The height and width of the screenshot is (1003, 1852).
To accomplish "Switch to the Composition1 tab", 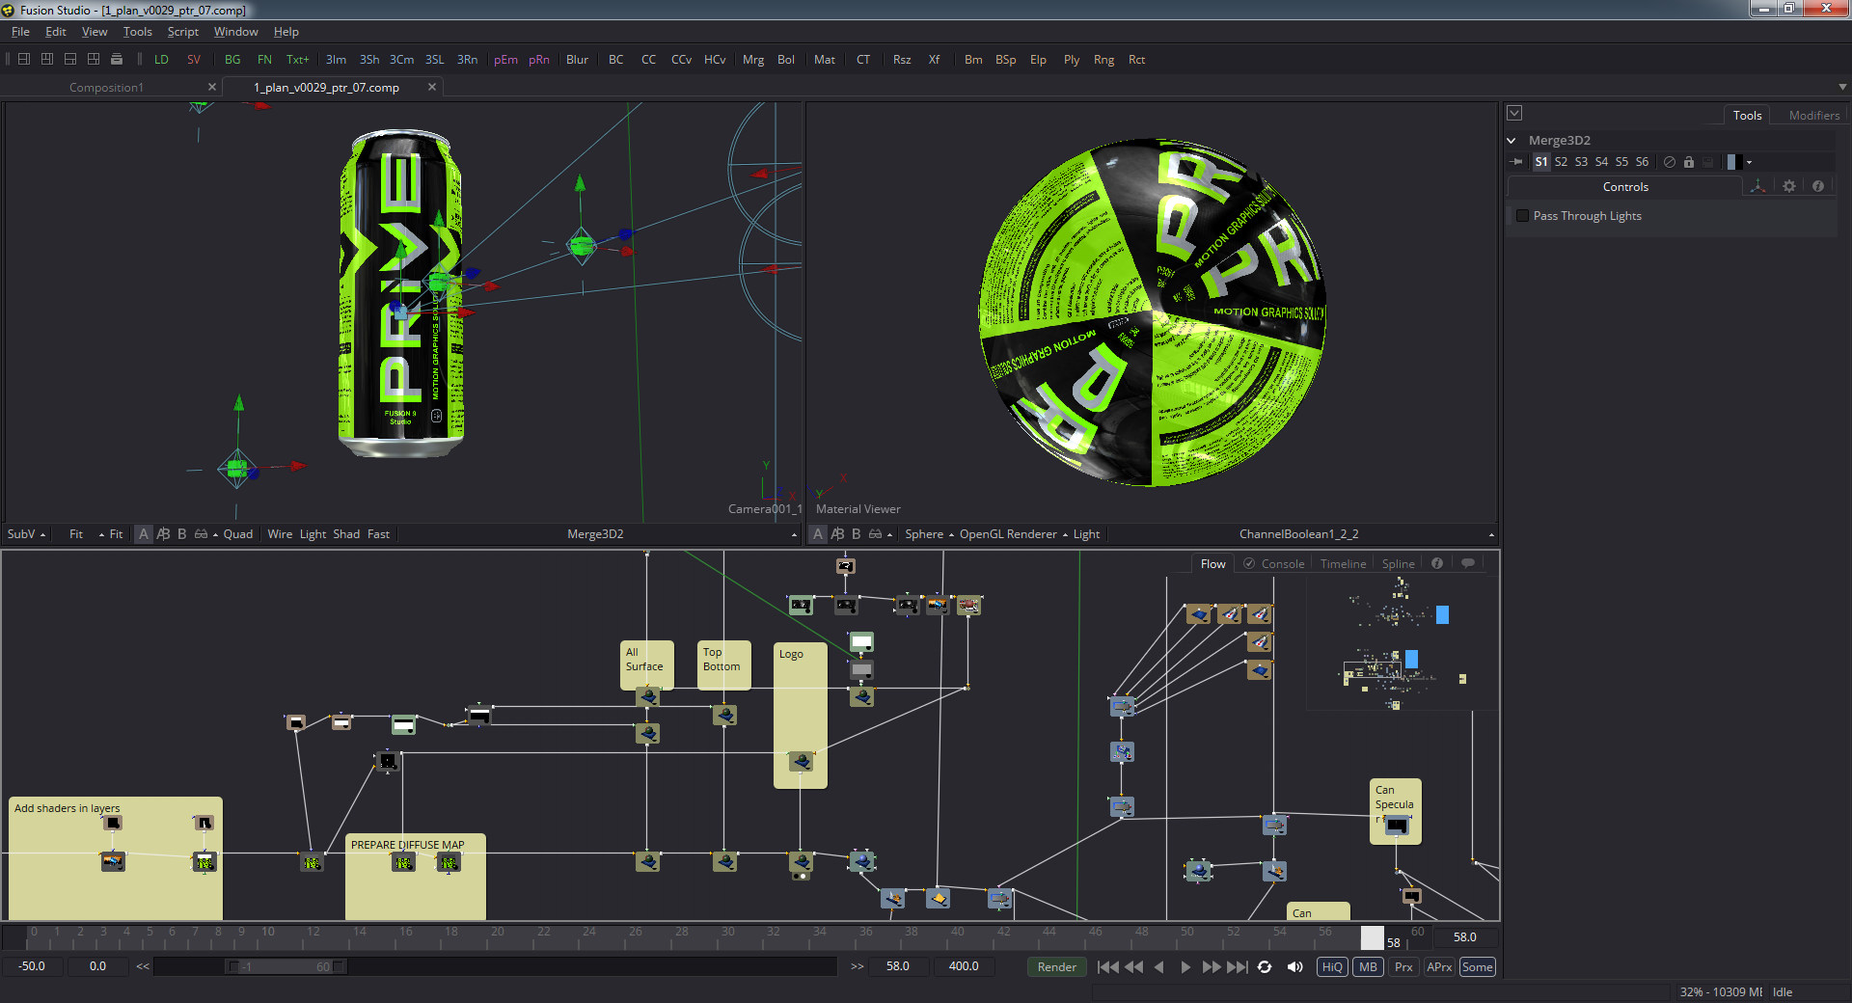I will 106,87.
